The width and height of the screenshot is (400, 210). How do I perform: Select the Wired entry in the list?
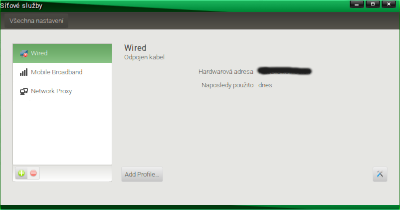point(62,53)
